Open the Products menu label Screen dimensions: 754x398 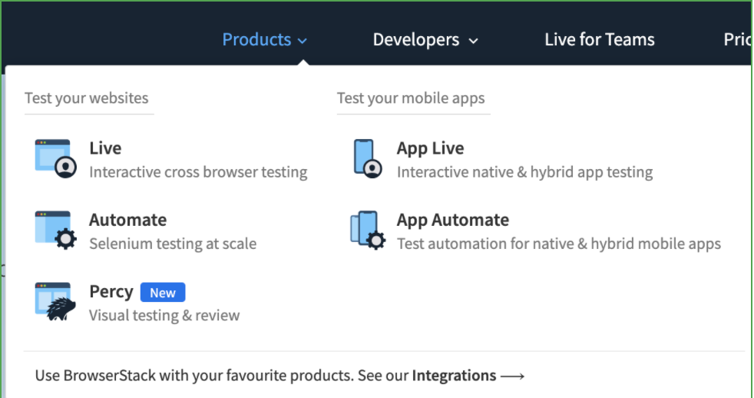click(x=256, y=40)
